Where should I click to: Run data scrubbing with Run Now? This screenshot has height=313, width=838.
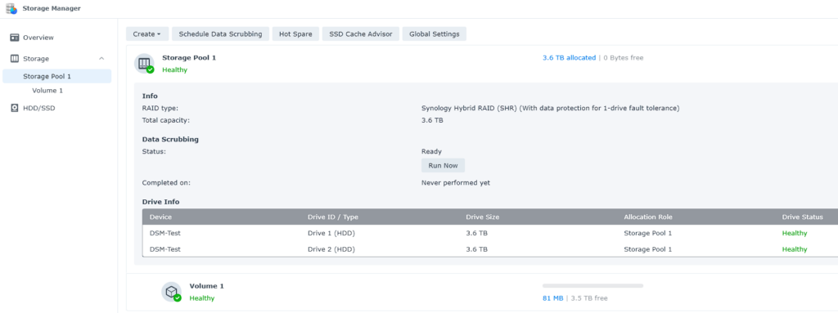443,166
